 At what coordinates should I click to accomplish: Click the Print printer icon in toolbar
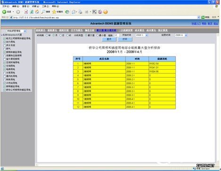coord(80,12)
